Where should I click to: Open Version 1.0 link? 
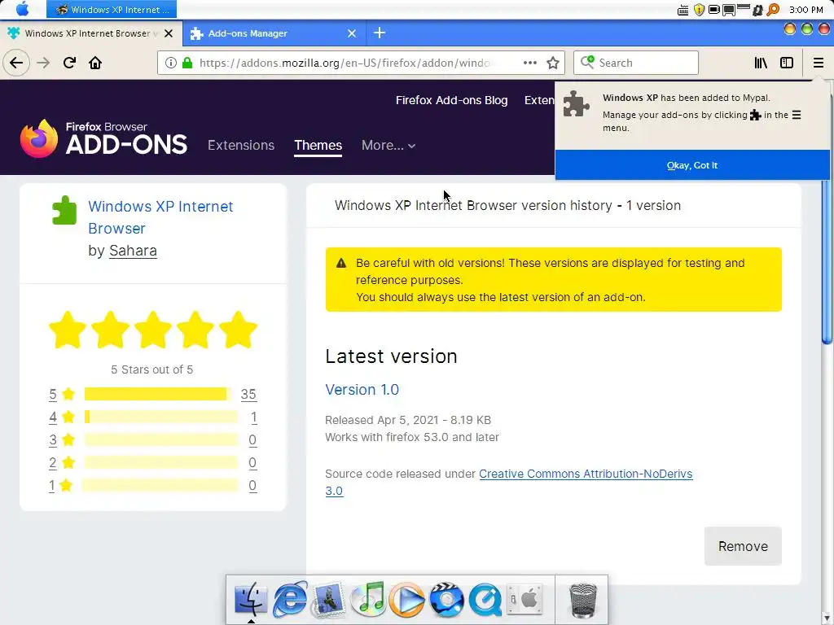point(362,390)
